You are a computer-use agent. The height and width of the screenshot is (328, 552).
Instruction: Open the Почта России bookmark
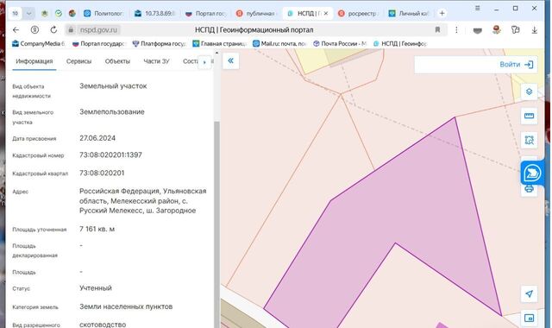[340, 44]
